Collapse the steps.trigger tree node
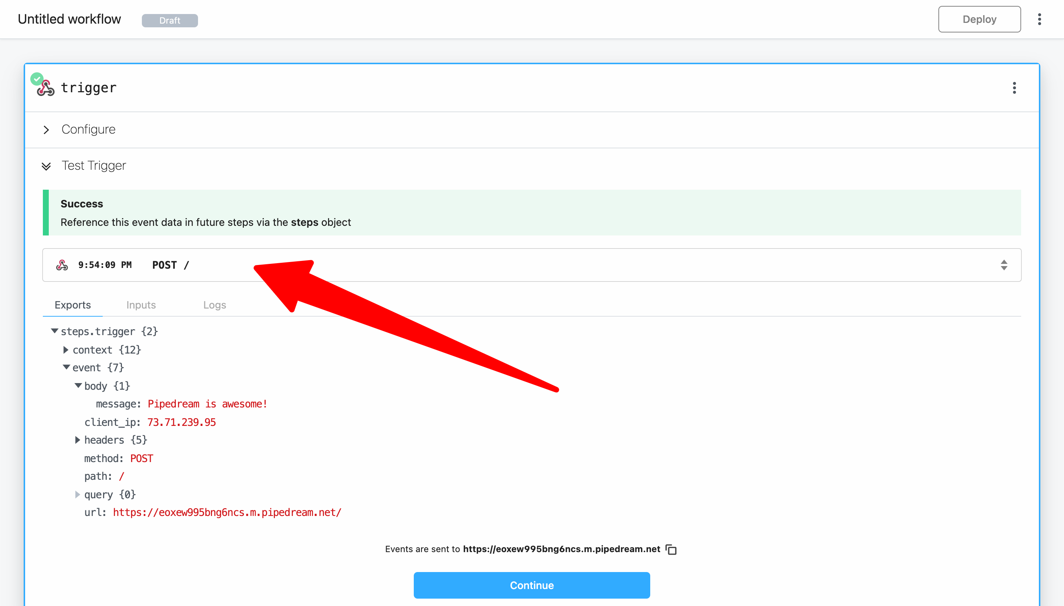This screenshot has width=1064, height=606. [55, 331]
